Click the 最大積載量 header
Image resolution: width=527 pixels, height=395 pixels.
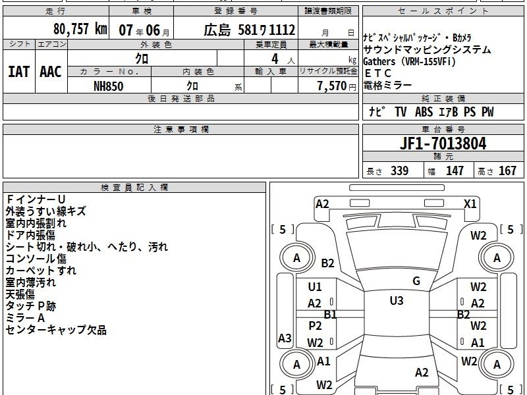pos(328,44)
